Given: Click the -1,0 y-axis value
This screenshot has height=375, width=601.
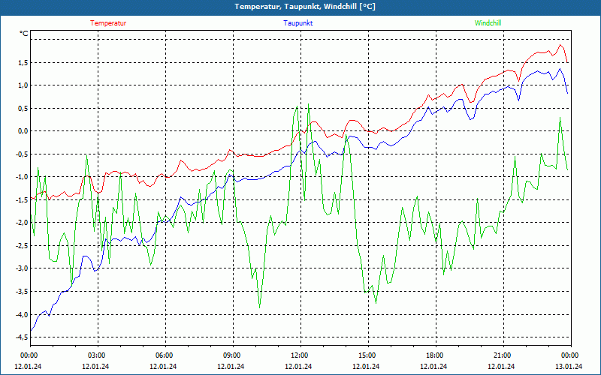Looking at the screenshot, I should click(23, 177).
